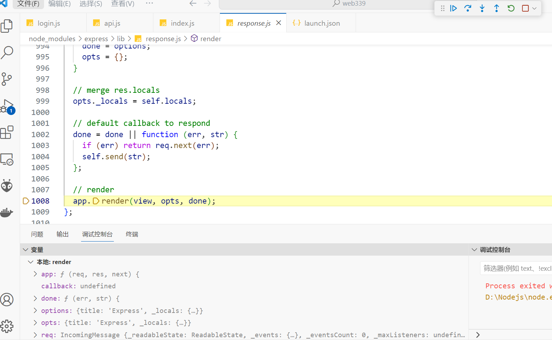The image size is (552, 340).
Task: Collapse the 本地: render scope
Action: [x=31, y=262]
